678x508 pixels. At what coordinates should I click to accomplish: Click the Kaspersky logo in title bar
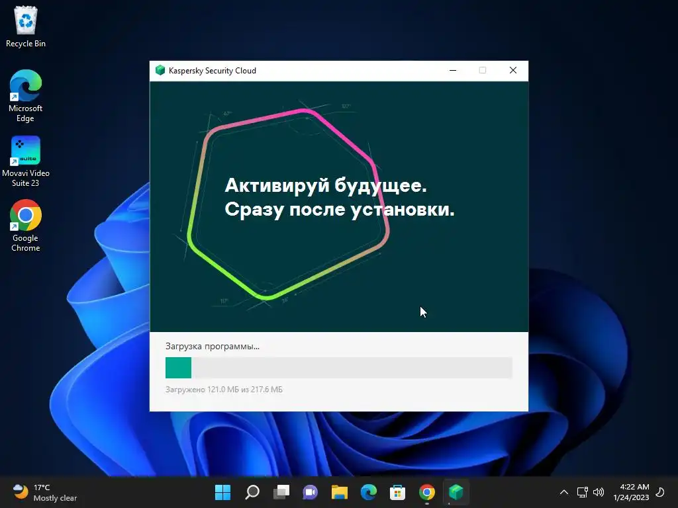(x=160, y=70)
